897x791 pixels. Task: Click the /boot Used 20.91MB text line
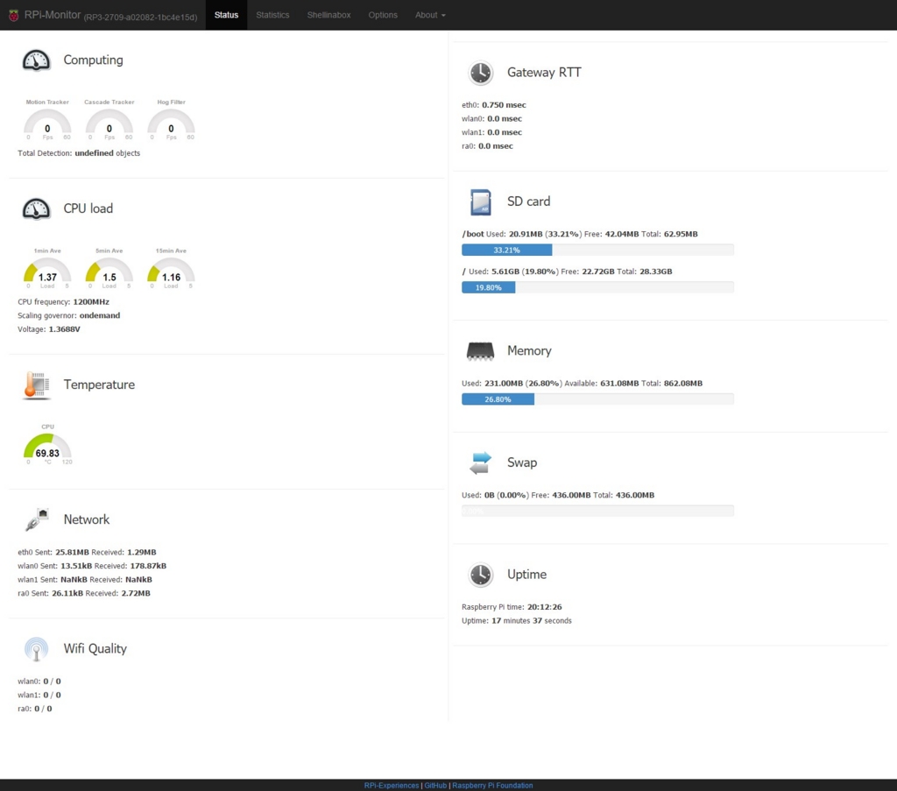(x=580, y=234)
